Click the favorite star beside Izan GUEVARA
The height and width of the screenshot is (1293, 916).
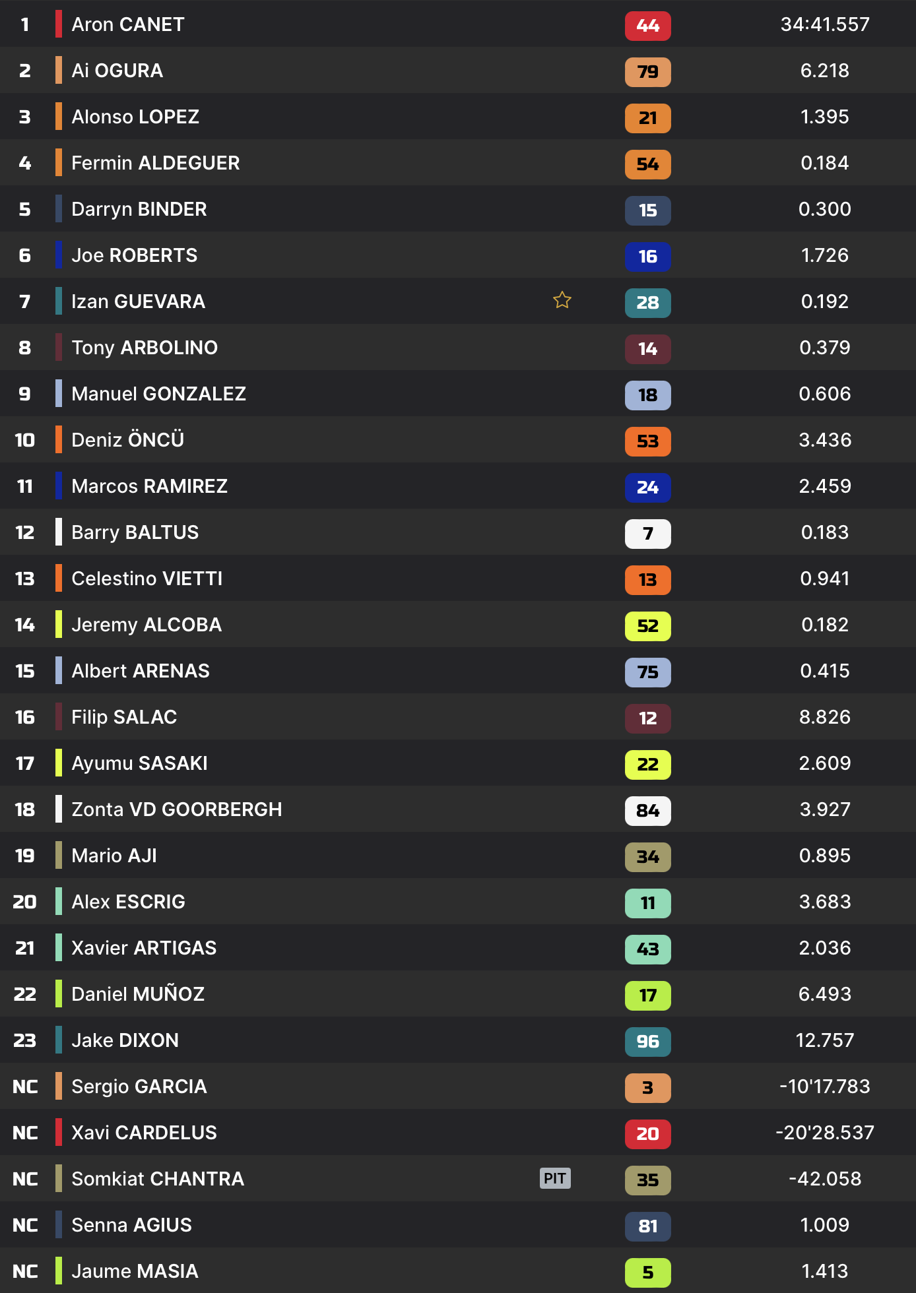pyautogui.click(x=562, y=301)
